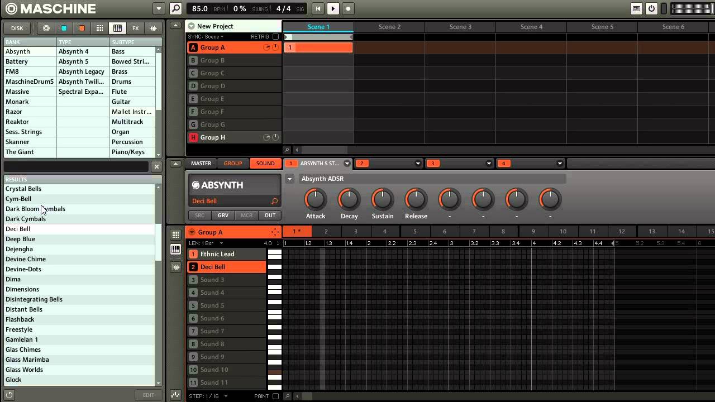Select the Instruments keyboard filter icon
This screenshot has width=715, height=402.
[117, 28]
